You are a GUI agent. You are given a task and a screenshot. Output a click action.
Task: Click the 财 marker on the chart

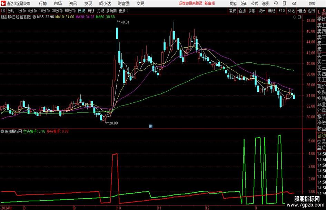click(151, 126)
